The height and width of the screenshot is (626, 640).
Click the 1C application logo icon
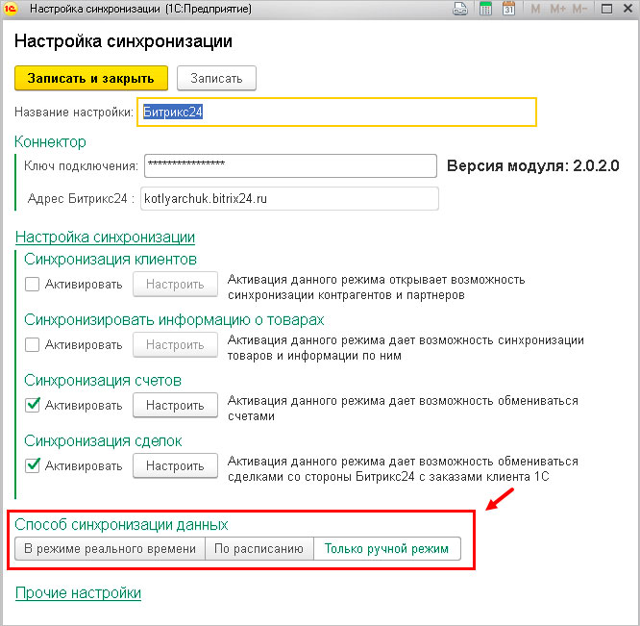11,9
